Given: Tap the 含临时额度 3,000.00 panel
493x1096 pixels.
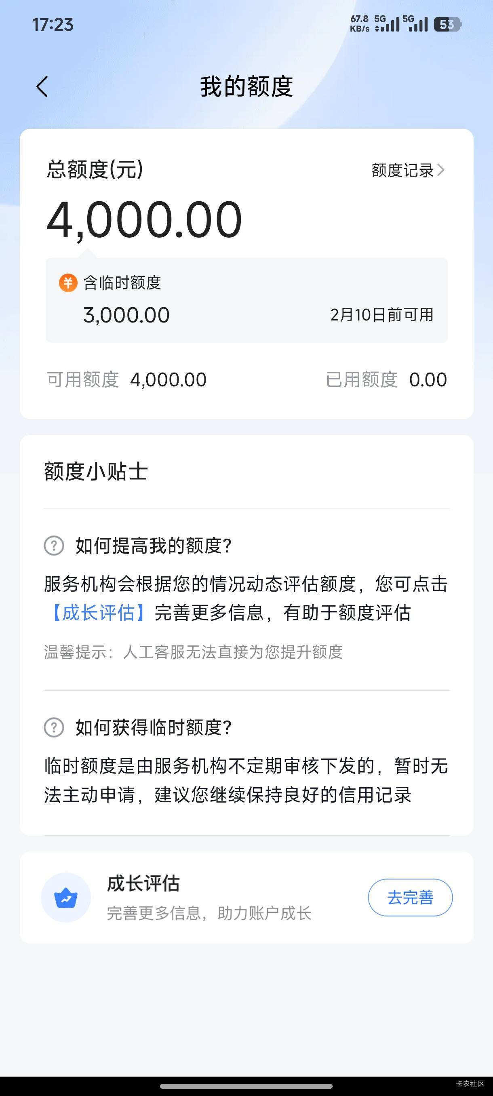Looking at the screenshot, I should click(x=246, y=300).
